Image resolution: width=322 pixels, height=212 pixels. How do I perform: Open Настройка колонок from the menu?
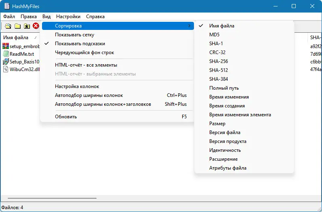pos(118,86)
